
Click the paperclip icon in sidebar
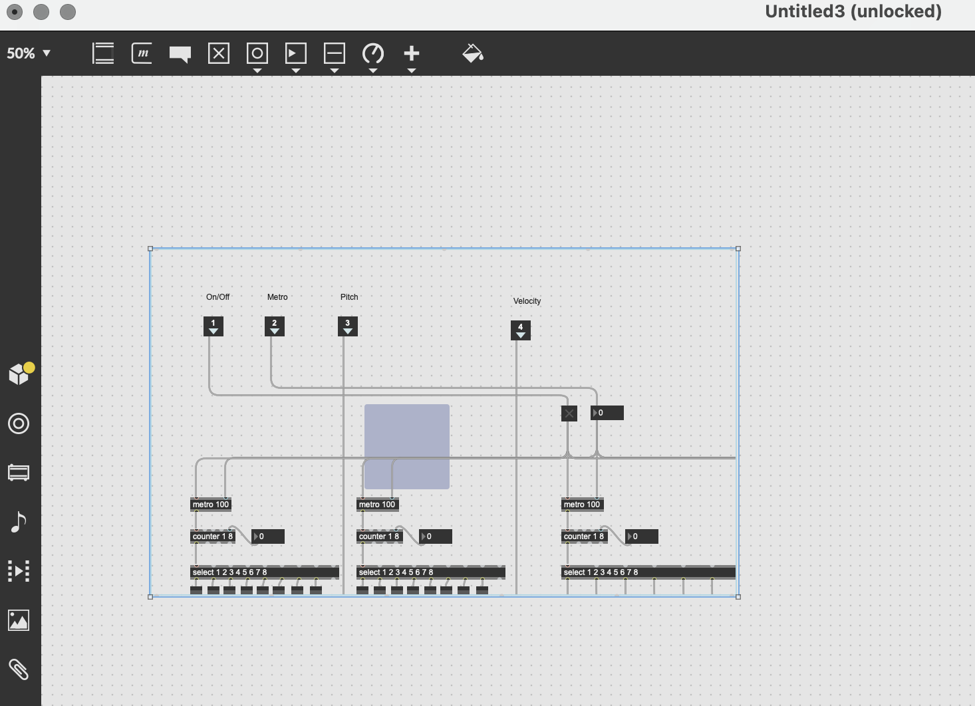(x=19, y=669)
